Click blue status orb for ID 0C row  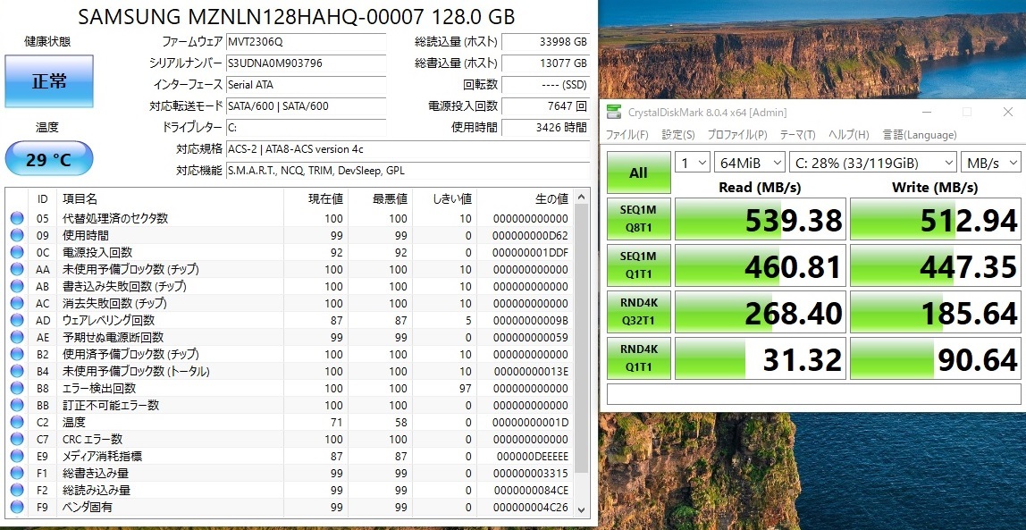click(17, 253)
